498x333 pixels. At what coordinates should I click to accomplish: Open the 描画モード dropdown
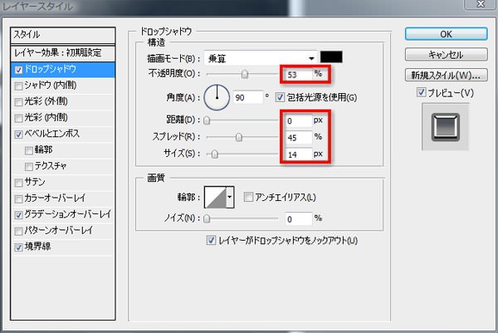(x=262, y=58)
